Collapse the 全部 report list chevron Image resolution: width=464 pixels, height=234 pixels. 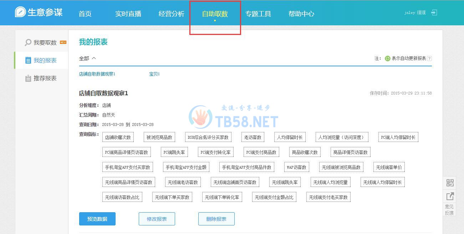94,58
